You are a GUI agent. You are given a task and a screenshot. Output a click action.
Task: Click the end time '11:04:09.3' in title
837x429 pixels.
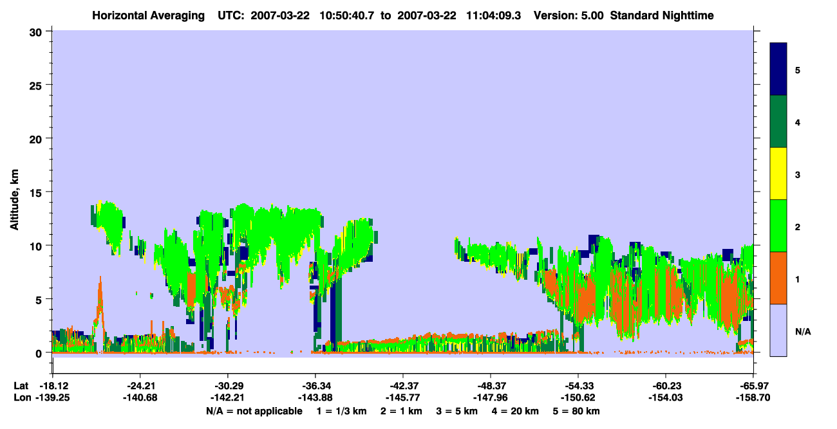point(493,15)
